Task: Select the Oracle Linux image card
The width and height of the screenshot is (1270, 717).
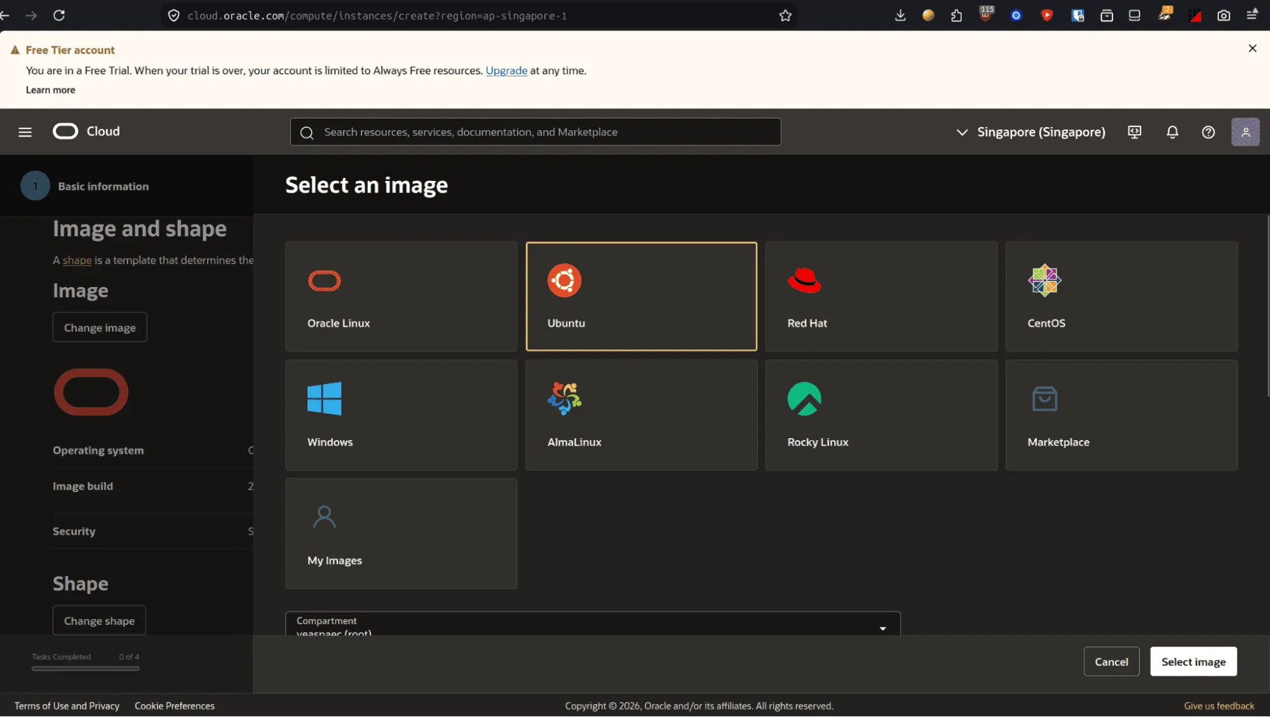Action: coord(401,296)
